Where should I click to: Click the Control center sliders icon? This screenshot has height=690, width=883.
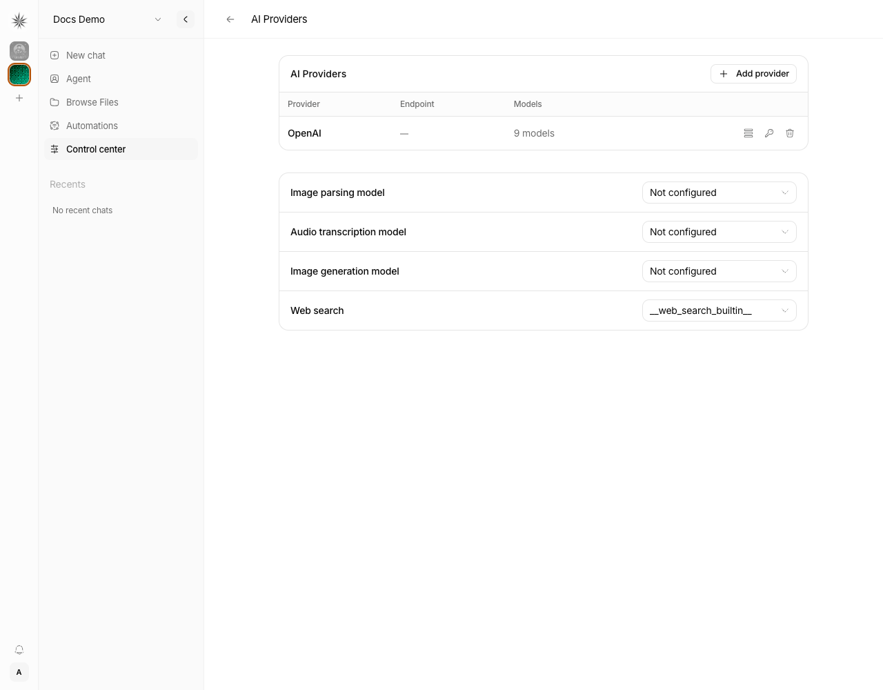click(54, 149)
